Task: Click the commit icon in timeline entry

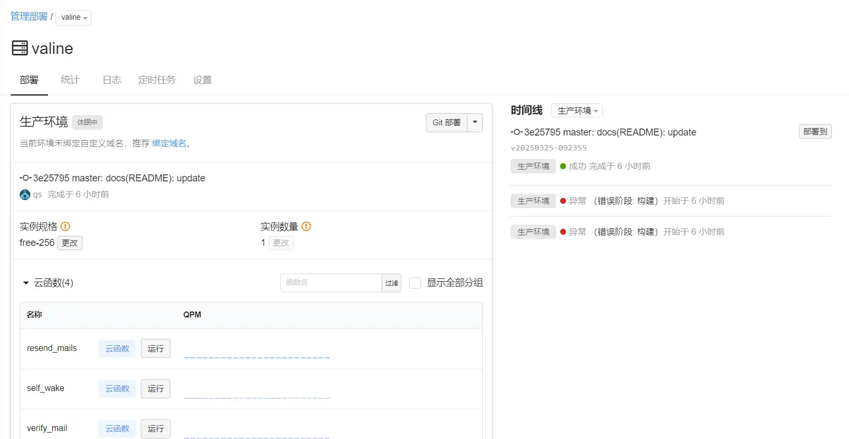Action: tap(516, 132)
